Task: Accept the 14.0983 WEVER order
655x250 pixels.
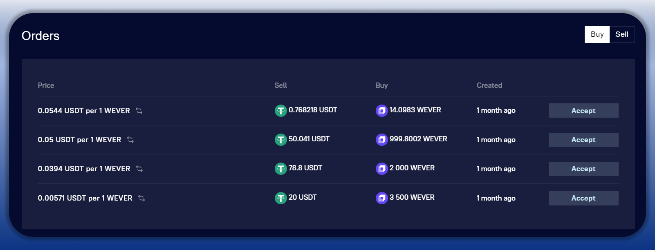Action: tap(583, 111)
